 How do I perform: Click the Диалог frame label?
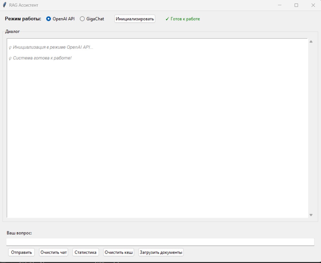[12, 31]
